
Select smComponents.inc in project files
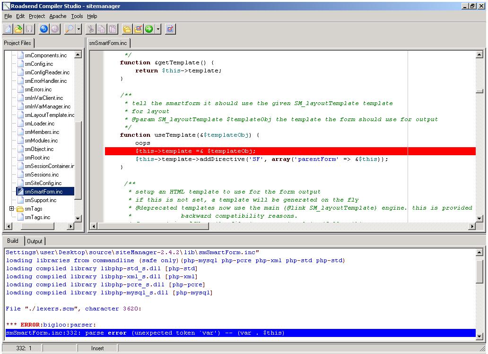tap(46, 55)
